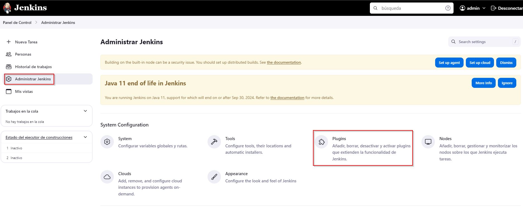Click the Tools hammer icon

[x=214, y=142]
